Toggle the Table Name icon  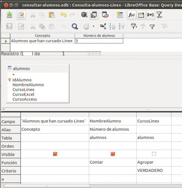point(141,15)
